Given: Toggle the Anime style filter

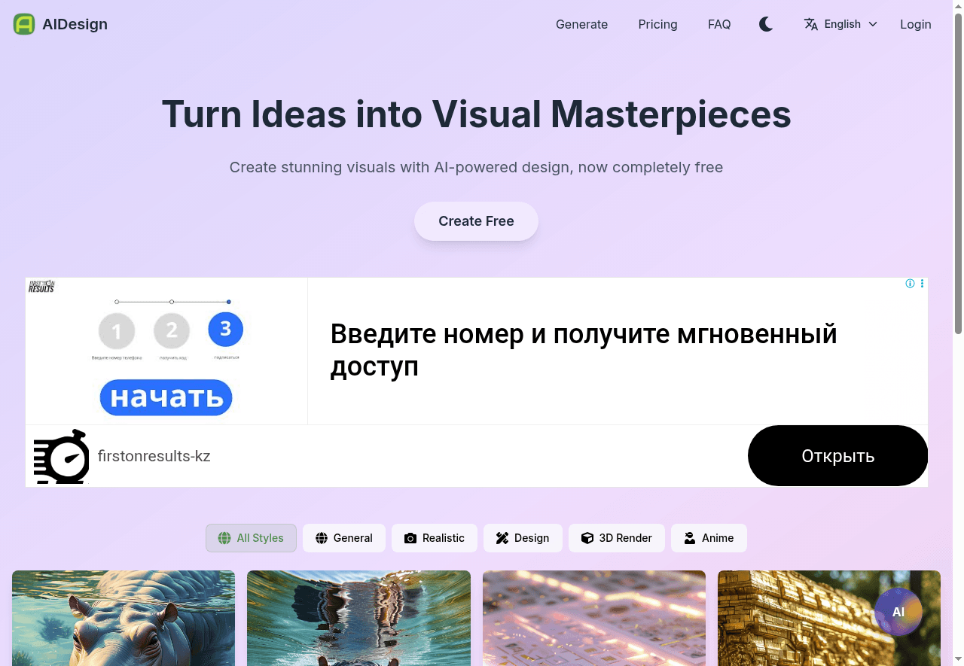Looking at the screenshot, I should click(709, 537).
